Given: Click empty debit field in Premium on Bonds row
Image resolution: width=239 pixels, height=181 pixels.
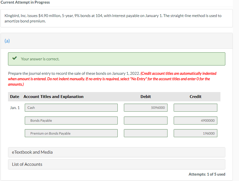Looking at the screenshot, I should tap(146, 133).
